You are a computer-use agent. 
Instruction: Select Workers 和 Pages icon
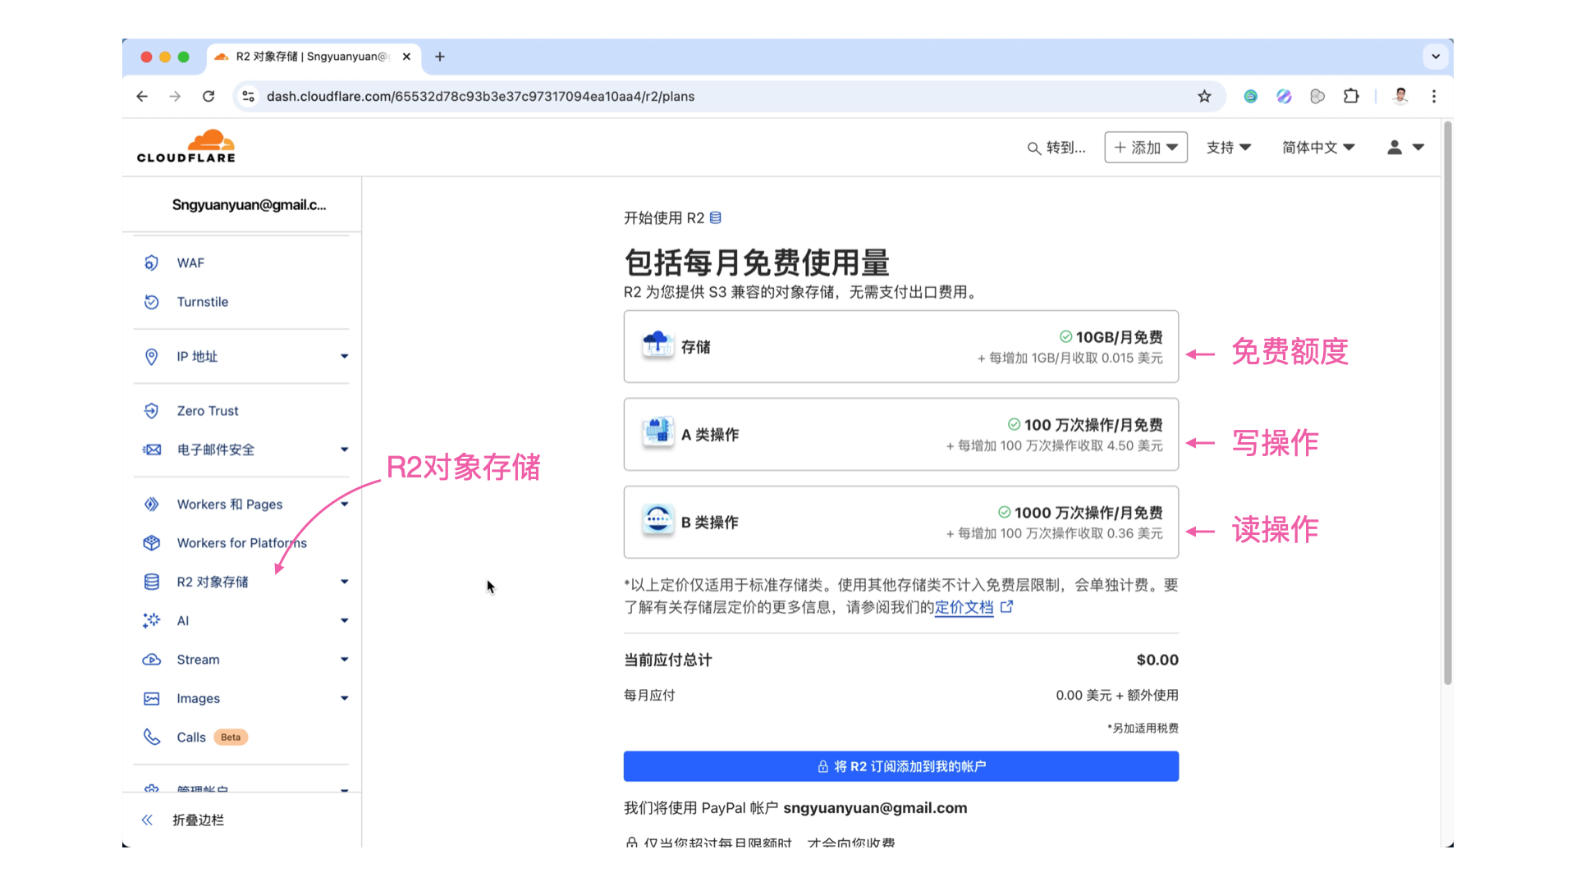(152, 504)
